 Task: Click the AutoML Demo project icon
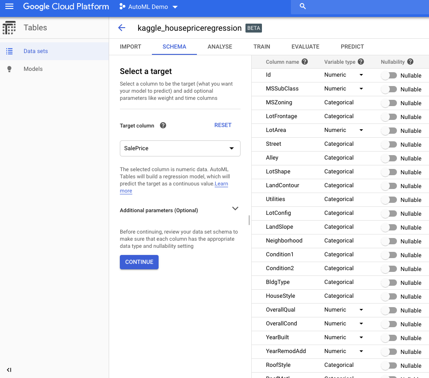click(122, 7)
